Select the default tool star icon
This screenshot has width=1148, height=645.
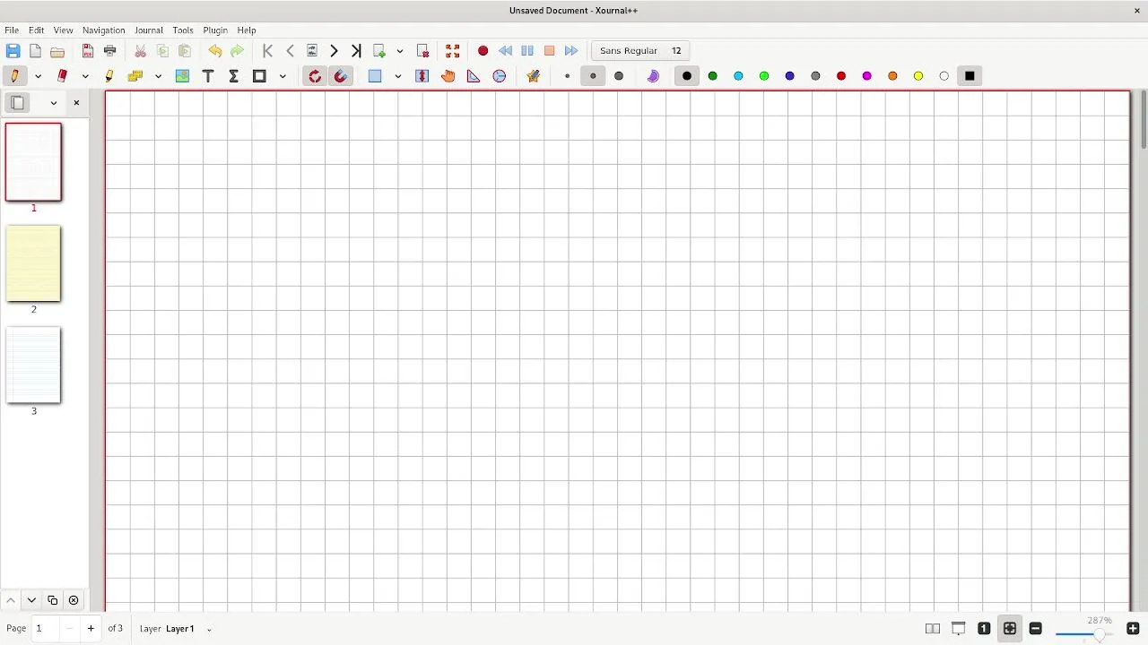[534, 76]
